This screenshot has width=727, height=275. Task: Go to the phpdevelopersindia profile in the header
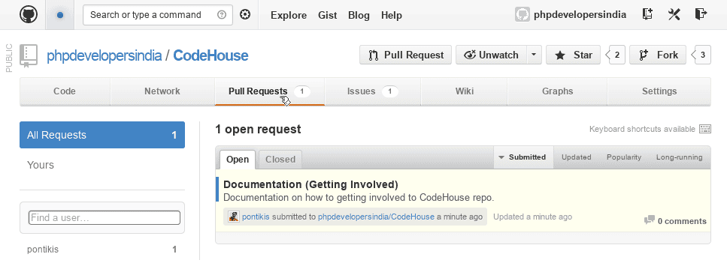pos(580,15)
